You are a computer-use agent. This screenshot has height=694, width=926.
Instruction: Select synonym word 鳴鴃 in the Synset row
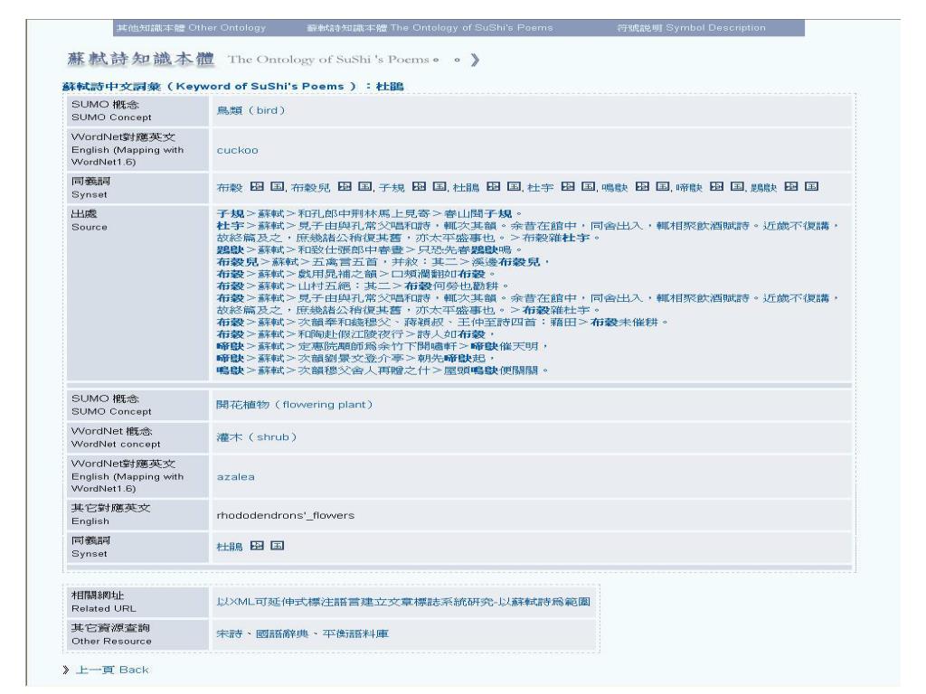[615, 188]
